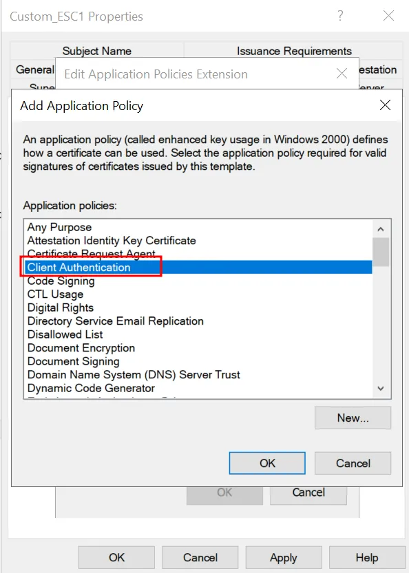
Task: Cancel the Add Application Policy dialog
Action: coord(353,463)
